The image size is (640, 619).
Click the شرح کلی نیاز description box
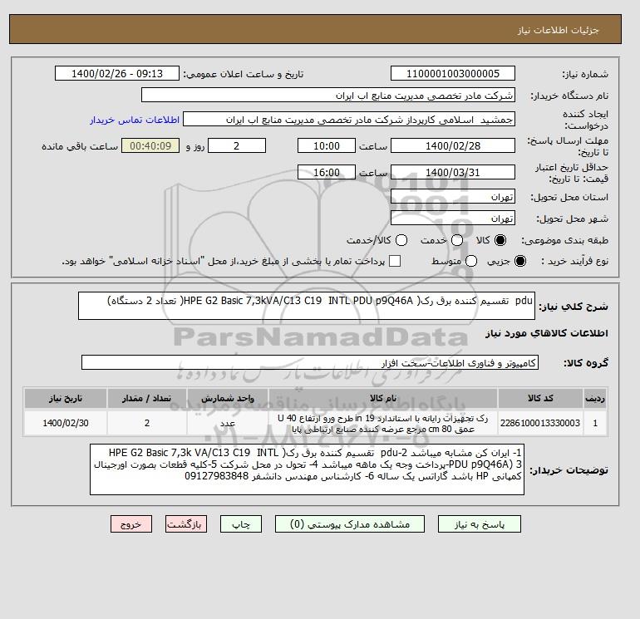point(307,306)
